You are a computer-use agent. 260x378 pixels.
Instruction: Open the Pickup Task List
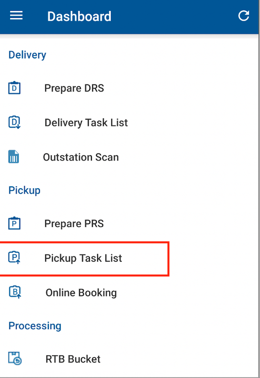(83, 258)
